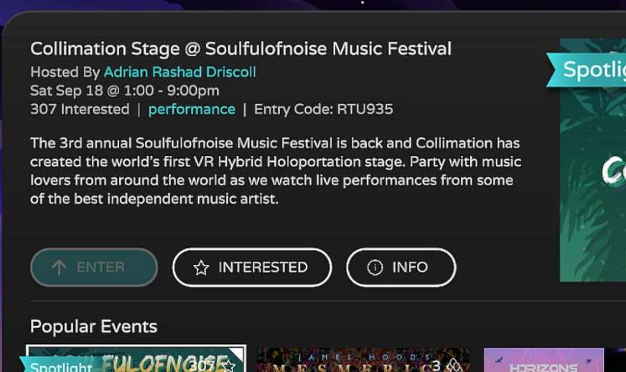
Task: Open host Adrian Rashad Driscoll's profile
Action: [179, 72]
